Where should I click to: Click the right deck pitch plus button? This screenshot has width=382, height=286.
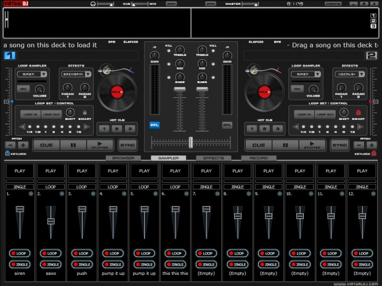pos(372,145)
